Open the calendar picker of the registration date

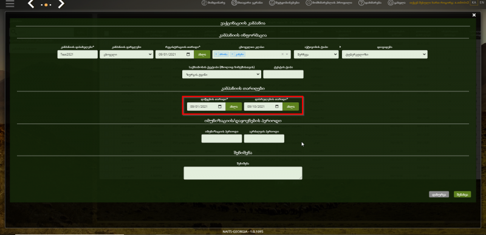(188, 55)
